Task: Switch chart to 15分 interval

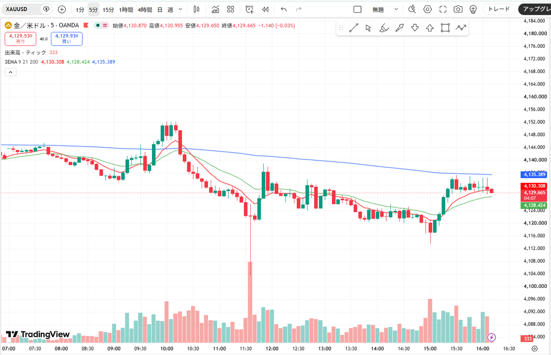Action: pos(108,9)
